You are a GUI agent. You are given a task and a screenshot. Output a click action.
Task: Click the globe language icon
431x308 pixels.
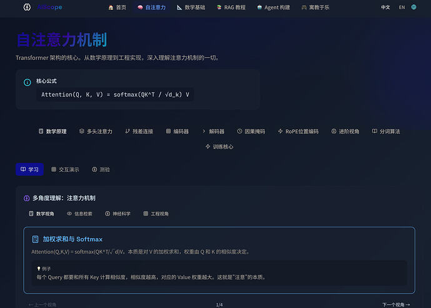coord(414,7)
